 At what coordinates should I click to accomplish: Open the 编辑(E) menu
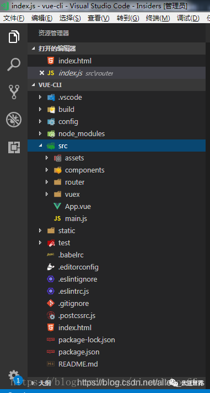pos(42,18)
